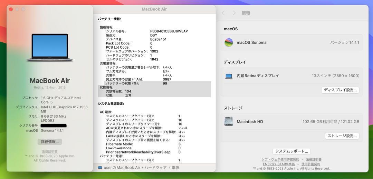The height and width of the screenshot is (179, 373).
Task: Click the AC電源 section label
Action: 106,112
